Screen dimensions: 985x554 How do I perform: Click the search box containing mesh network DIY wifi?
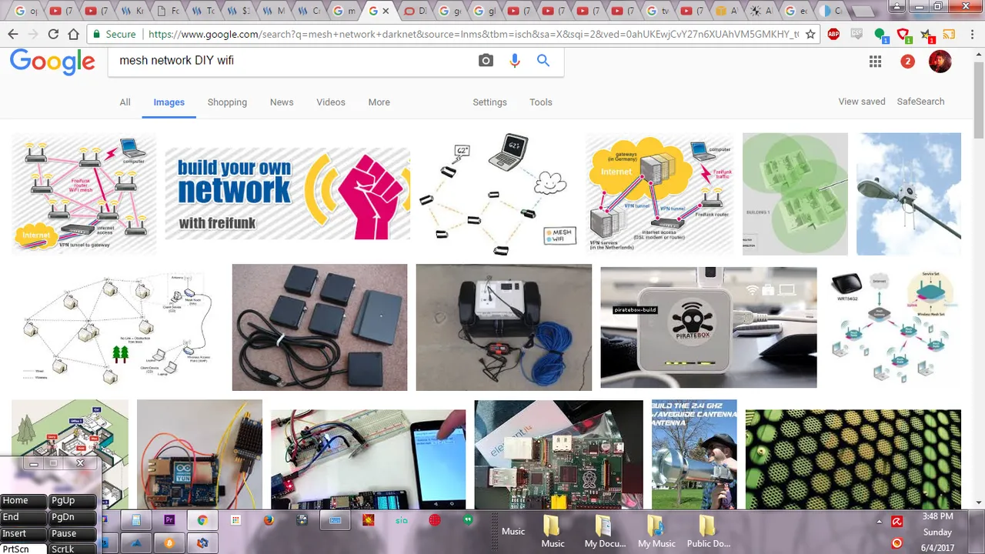click(292, 61)
